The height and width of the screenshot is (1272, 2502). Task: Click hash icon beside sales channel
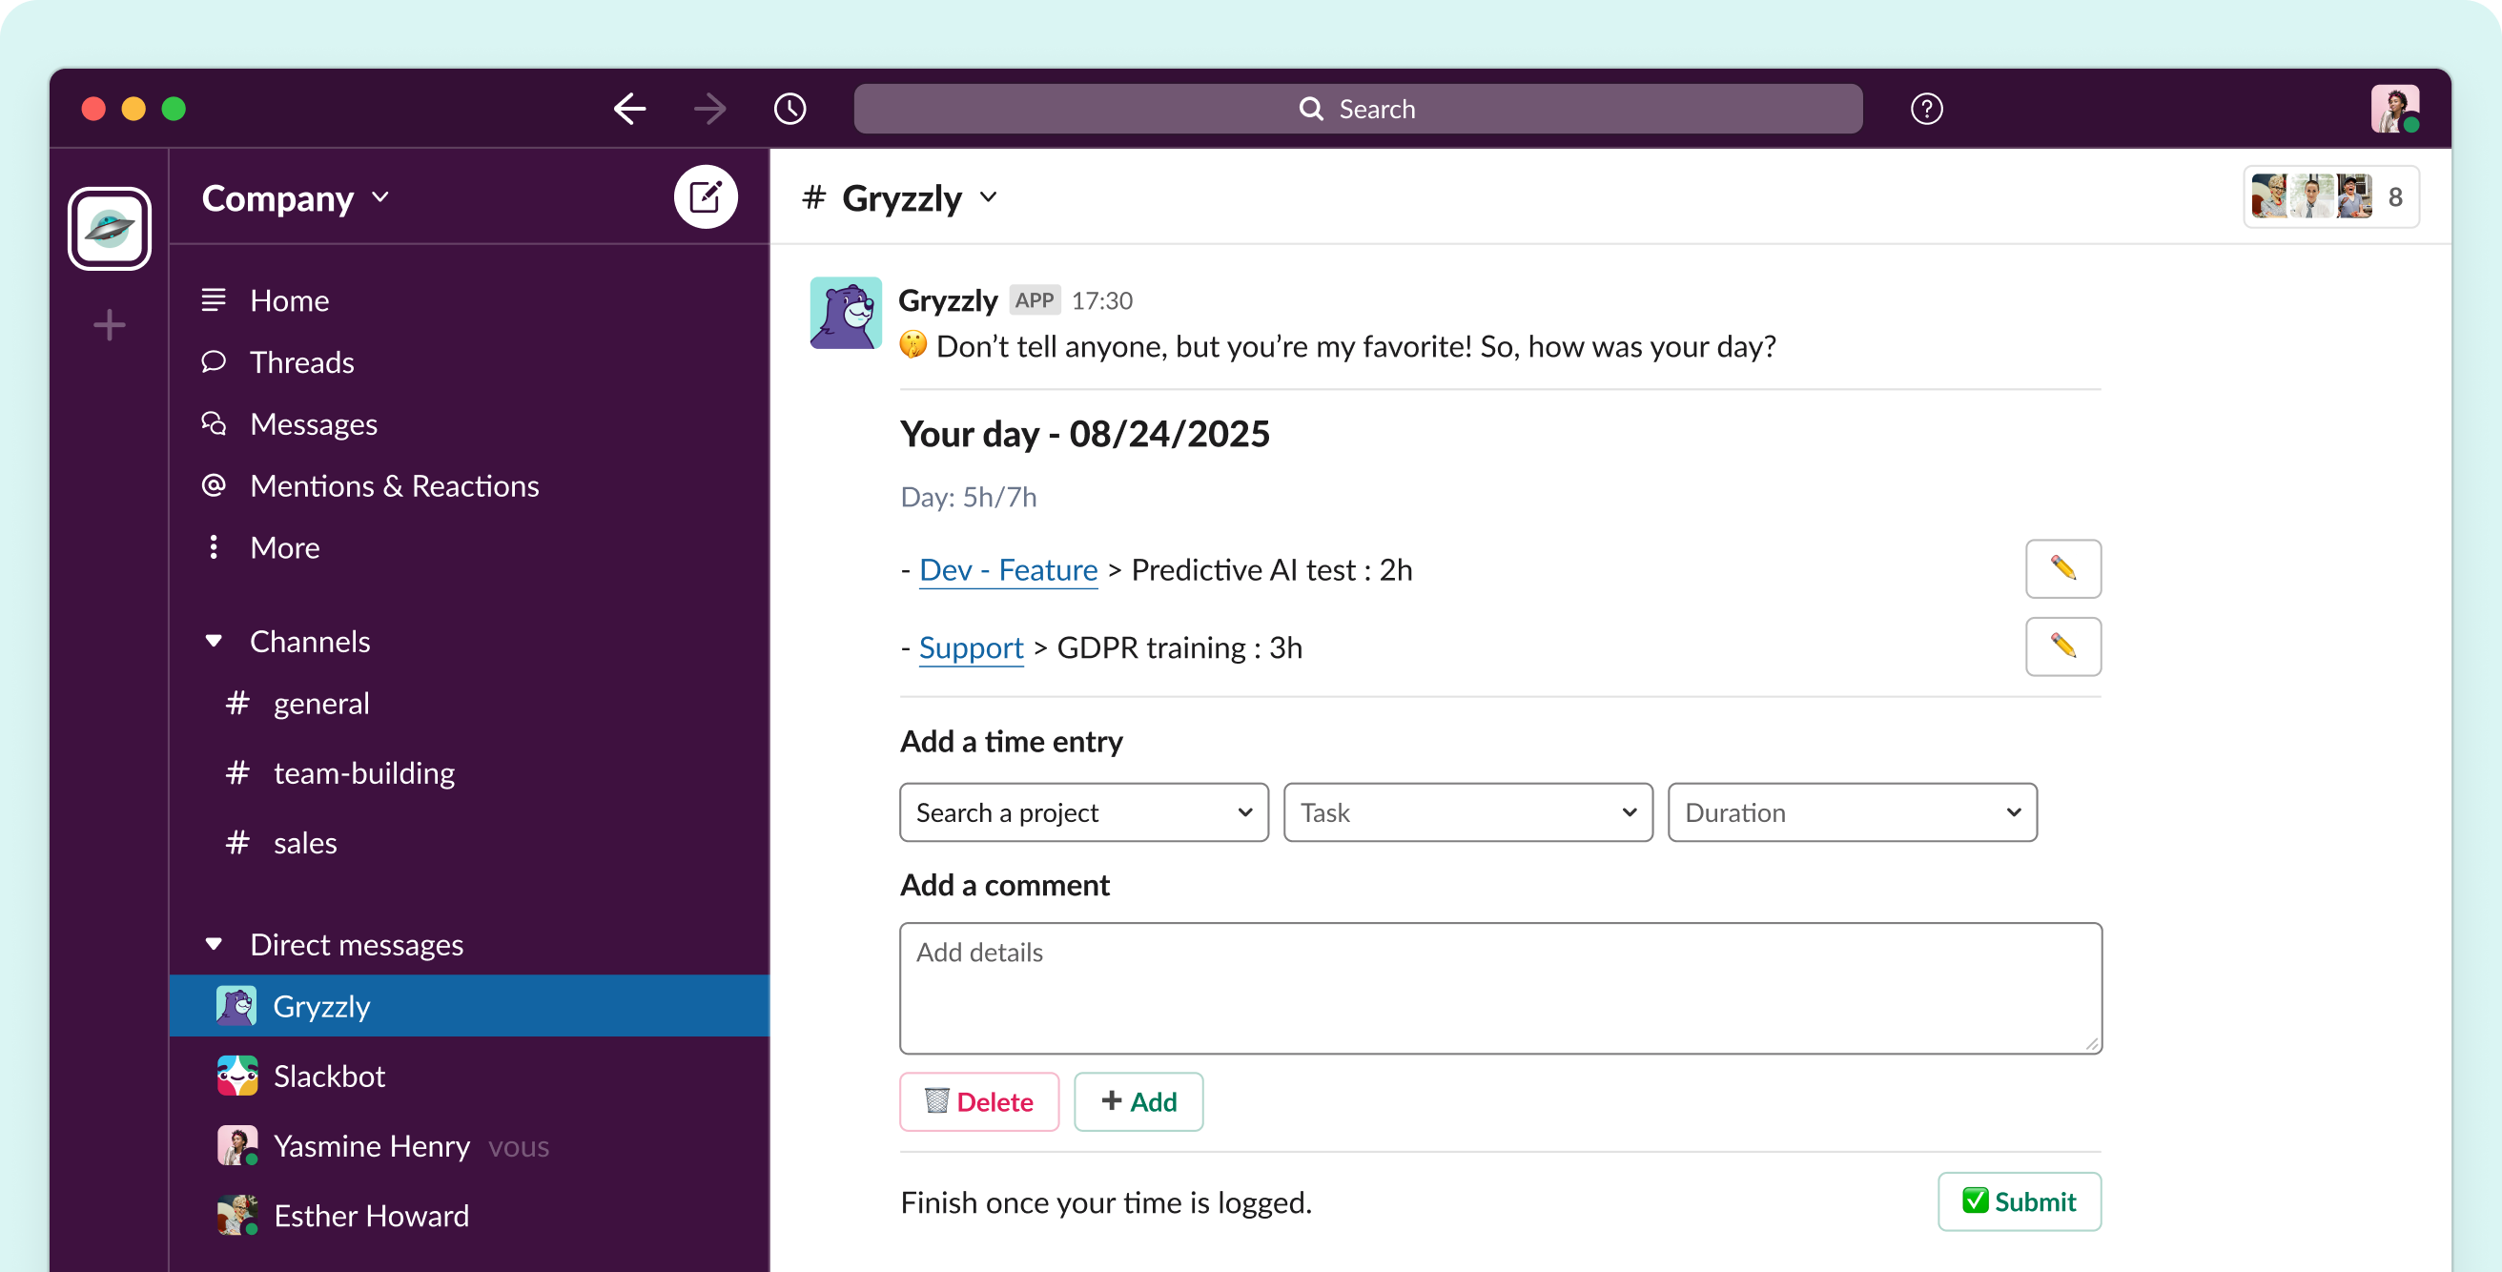pos(237,843)
